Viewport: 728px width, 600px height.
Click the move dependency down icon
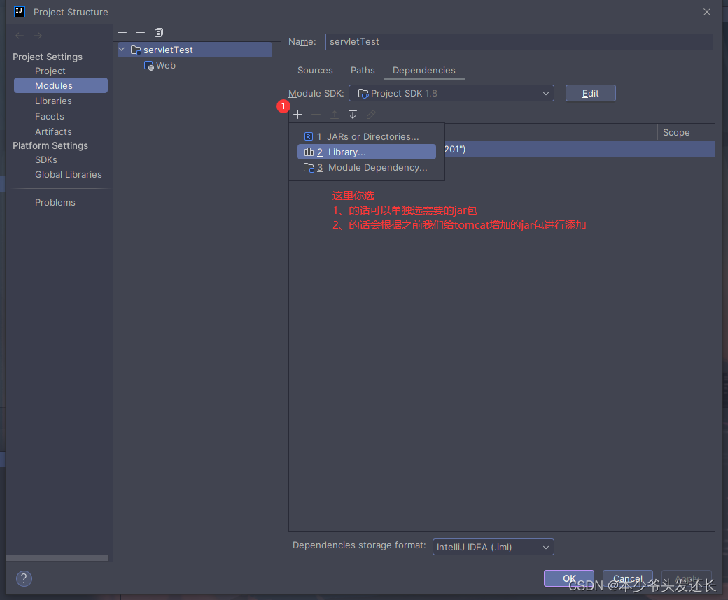[353, 114]
